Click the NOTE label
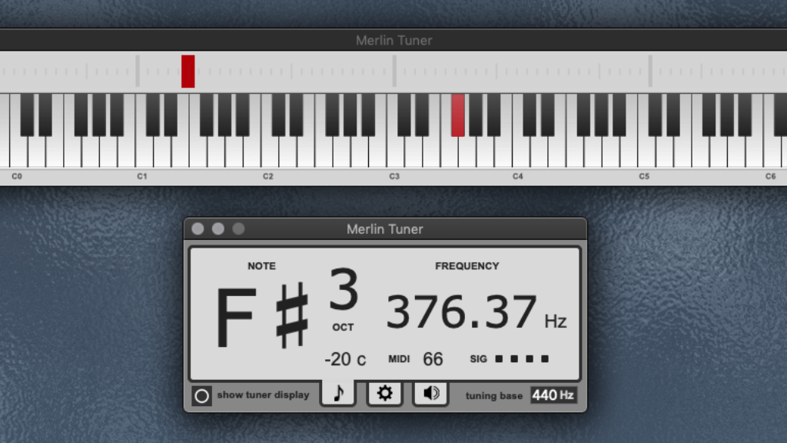Image resolution: width=787 pixels, height=443 pixels. pyautogui.click(x=261, y=266)
